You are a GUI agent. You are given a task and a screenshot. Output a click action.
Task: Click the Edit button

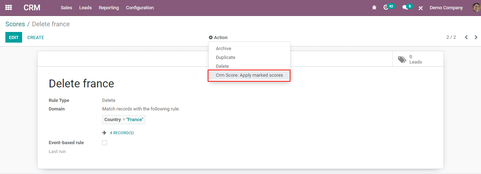click(x=14, y=37)
